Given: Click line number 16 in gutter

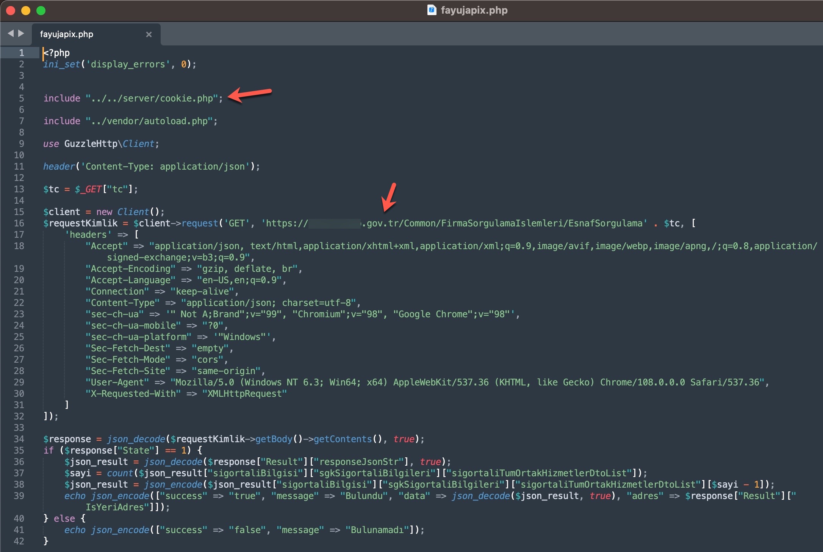Looking at the screenshot, I should pyautogui.click(x=19, y=223).
